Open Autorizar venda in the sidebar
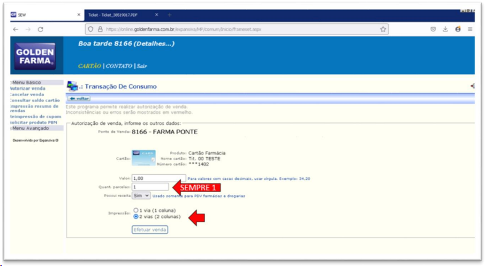The height and width of the screenshot is (266, 485). coord(28,88)
